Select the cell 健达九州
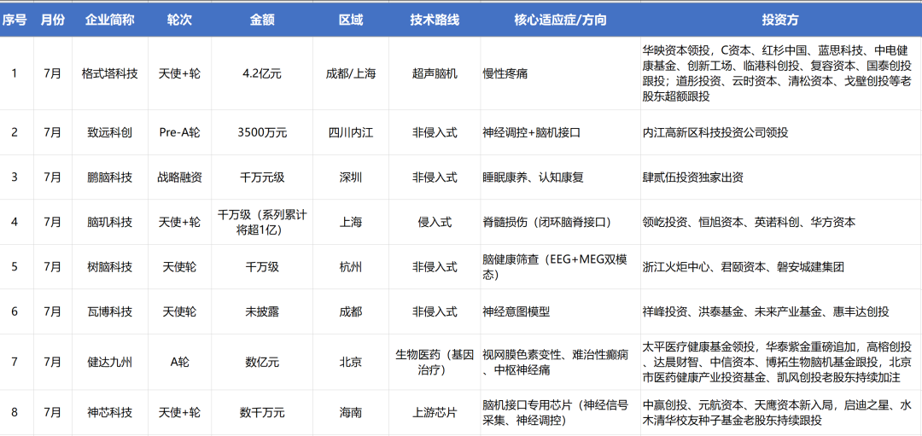Viewport: 922px width, 436px height. pyautogui.click(x=109, y=362)
